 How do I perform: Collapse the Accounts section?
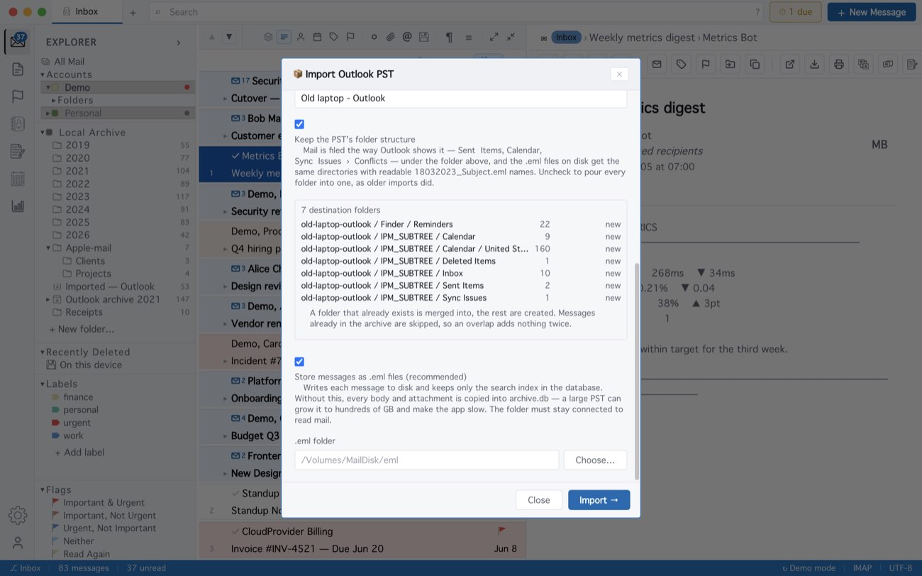coord(43,74)
